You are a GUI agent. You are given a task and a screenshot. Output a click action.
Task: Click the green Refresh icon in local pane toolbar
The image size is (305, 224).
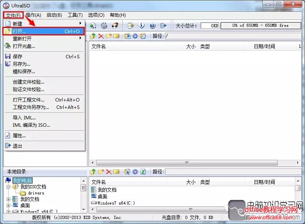click(x=143, y=171)
